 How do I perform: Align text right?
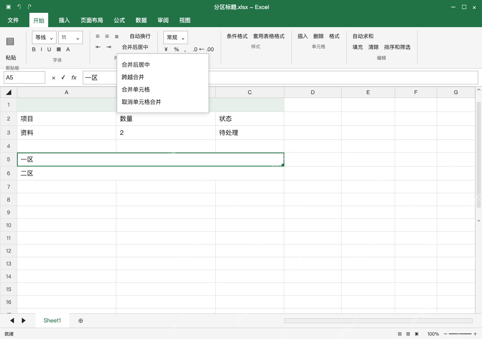[117, 36]
